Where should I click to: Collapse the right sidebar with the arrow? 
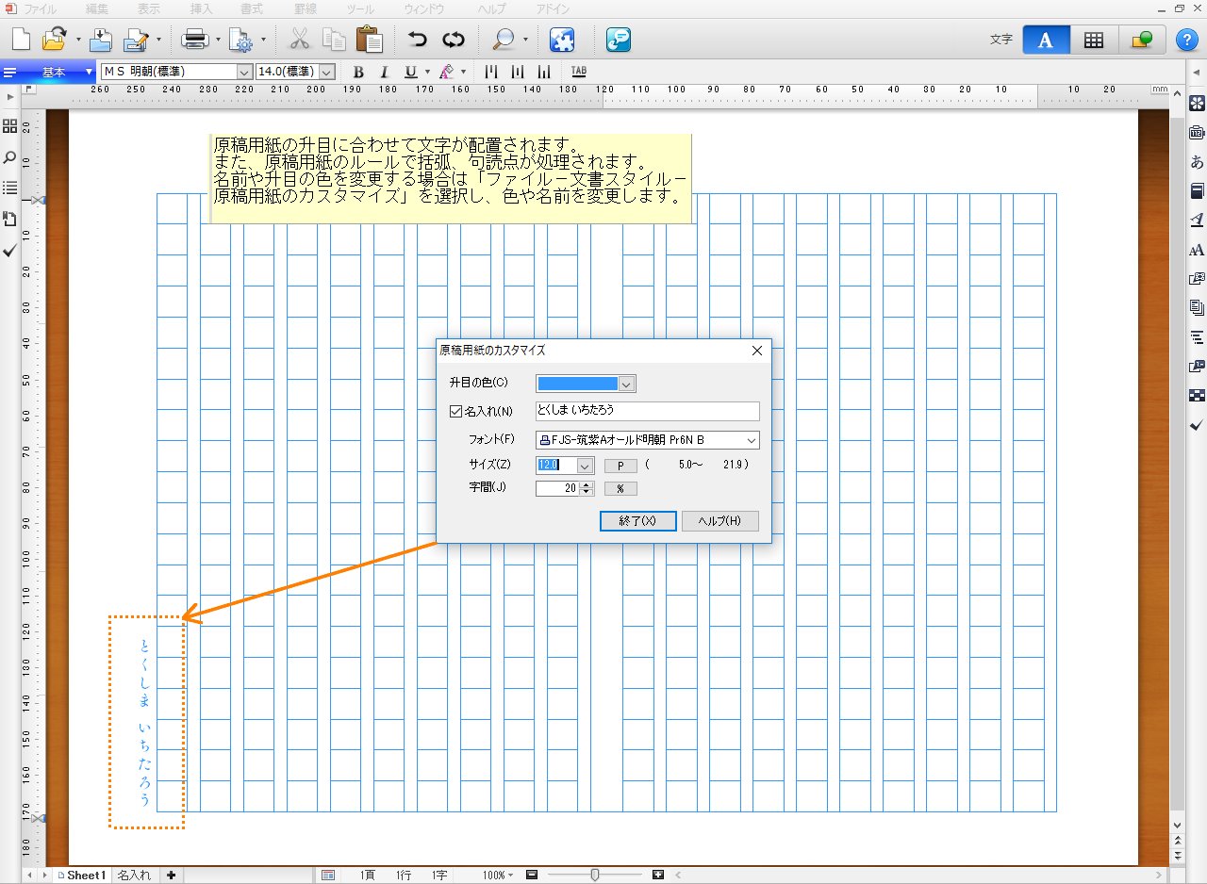(x=1197, y=74)
